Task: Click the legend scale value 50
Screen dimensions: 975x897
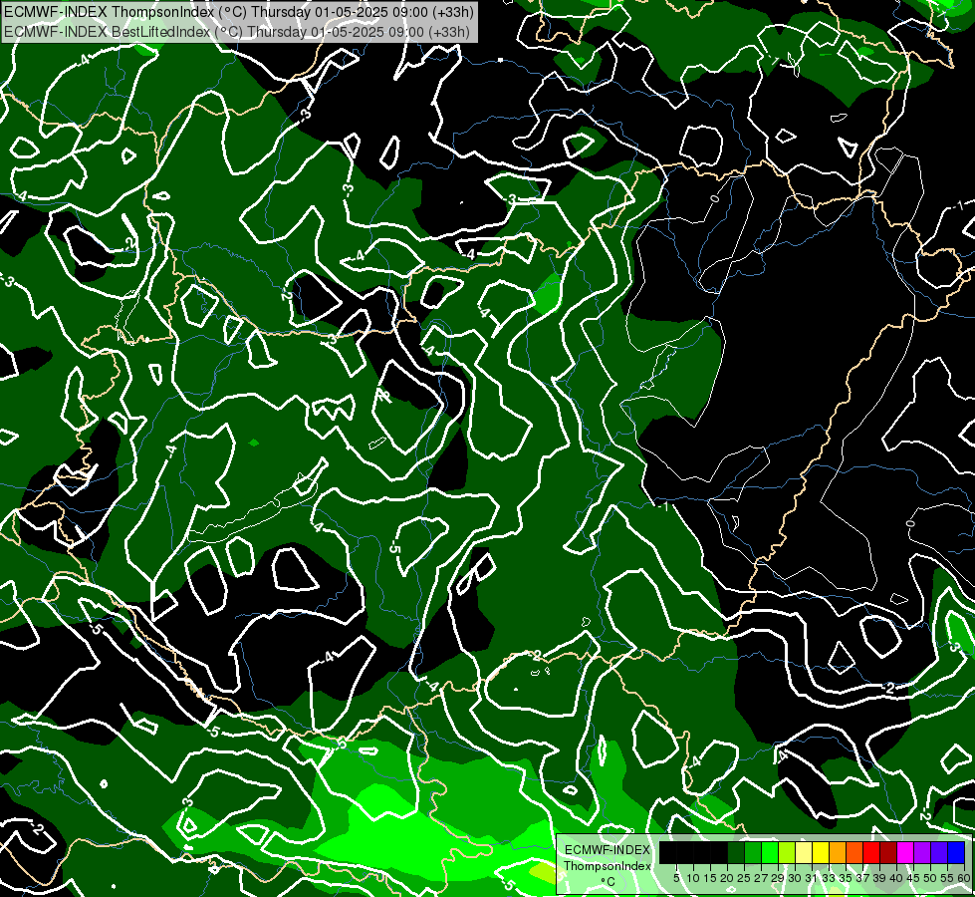Action: point(930,878)
